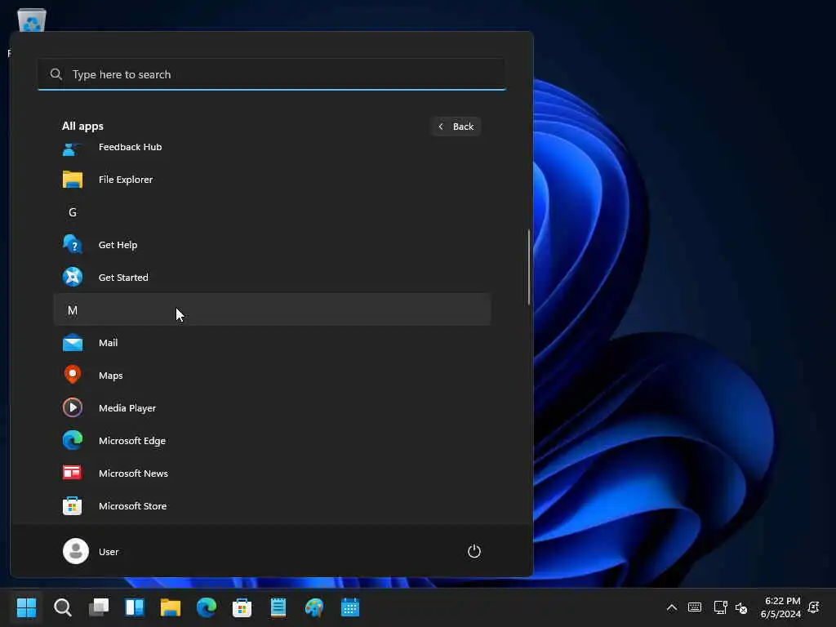Click the All apps heading text
This screenshot has width=836, height=627.
pos(82,127)
